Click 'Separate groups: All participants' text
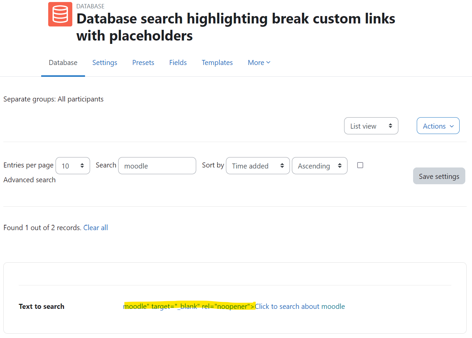Screen dimensions: 472x338 tap(54, 99)
